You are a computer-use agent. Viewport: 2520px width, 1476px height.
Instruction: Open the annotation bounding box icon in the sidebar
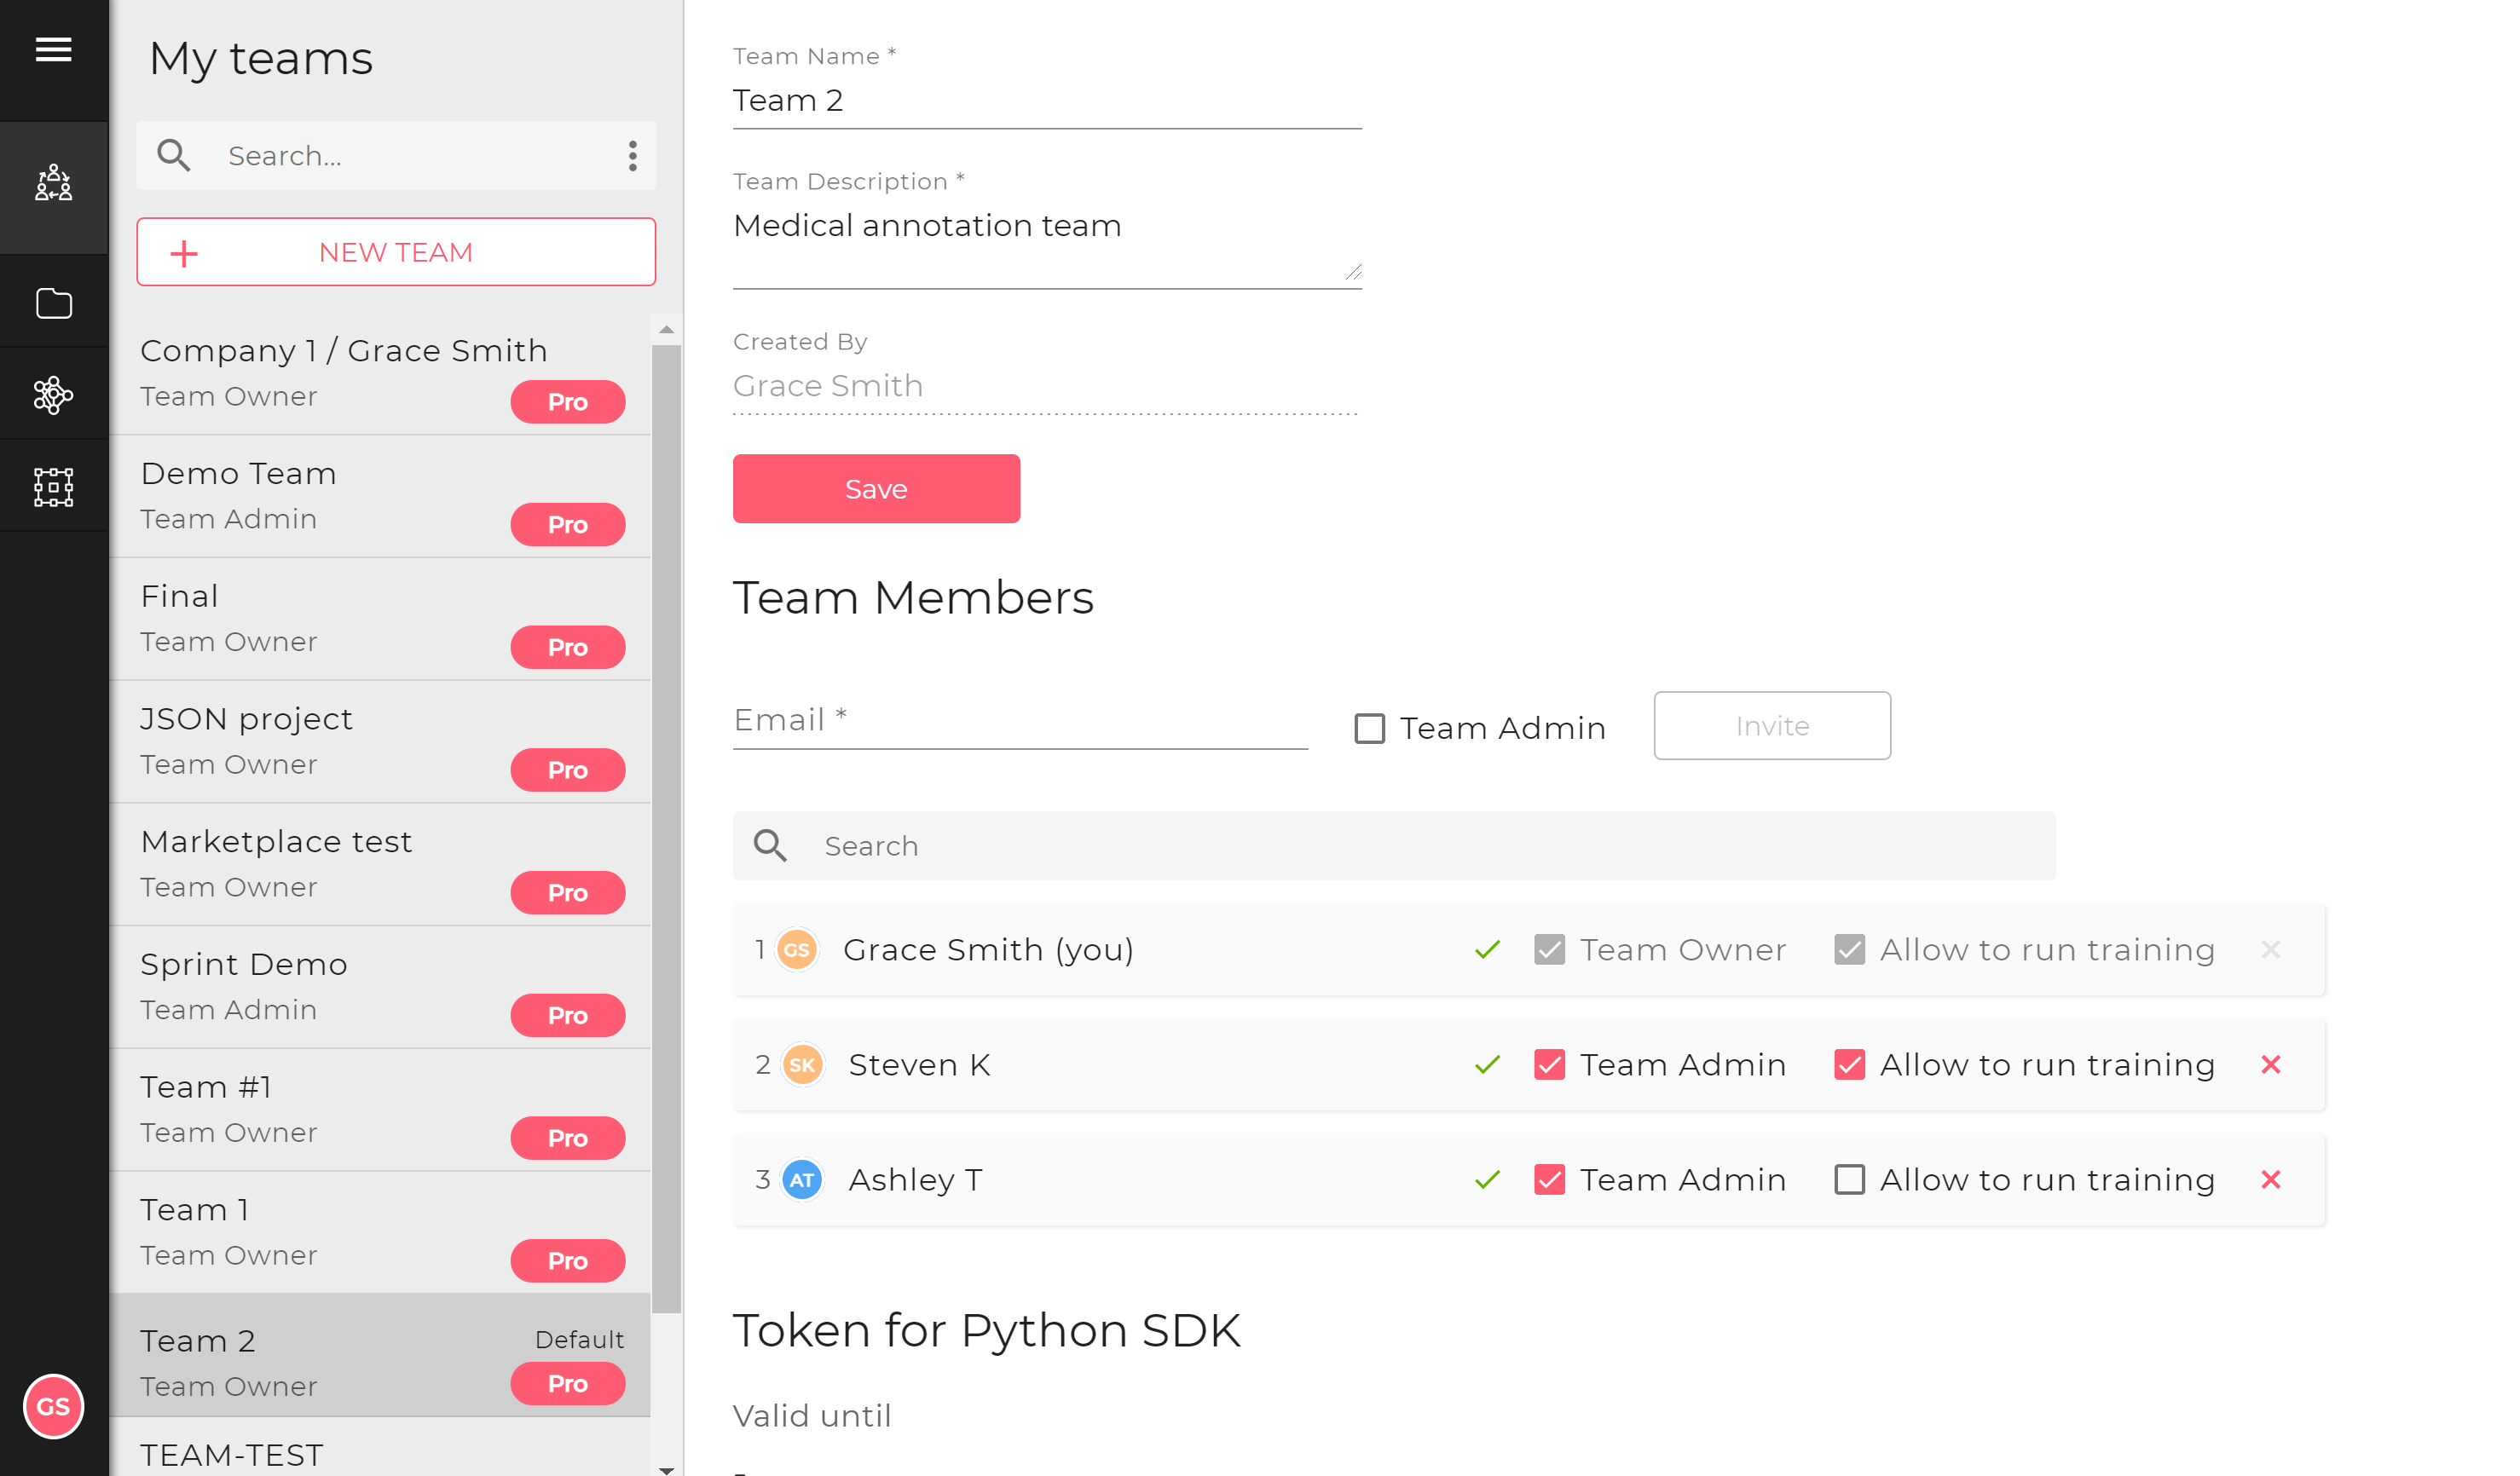pyautogui.click(x=53, y=487)
